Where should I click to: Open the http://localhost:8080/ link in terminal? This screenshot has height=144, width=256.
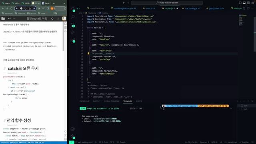105,119
